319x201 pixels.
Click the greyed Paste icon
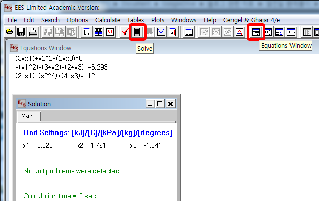coord(71,32)
